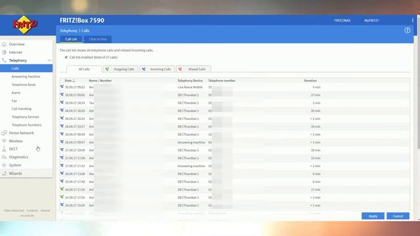The width and height of the screenshot is (420, 236).
Task: Select the All Calls tab
Action: [x=84, y=69]
